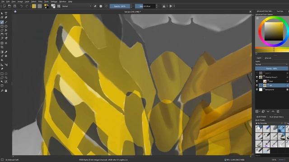289x162 pixels.
Task: Open the brush blending mode dropdown
Action: pos(76,6)
